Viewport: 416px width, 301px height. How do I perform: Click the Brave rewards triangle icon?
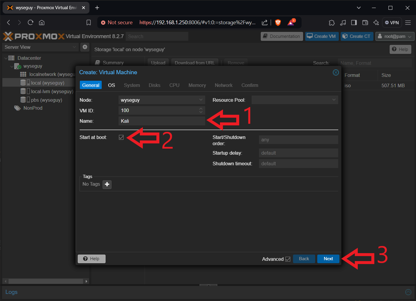click(291, 22)
